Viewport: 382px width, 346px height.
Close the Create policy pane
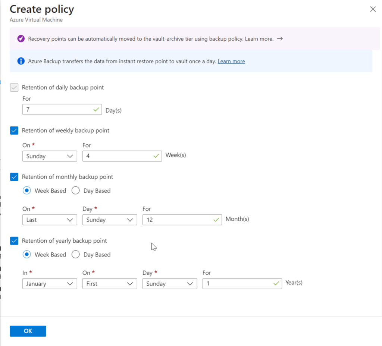(373, 9)
